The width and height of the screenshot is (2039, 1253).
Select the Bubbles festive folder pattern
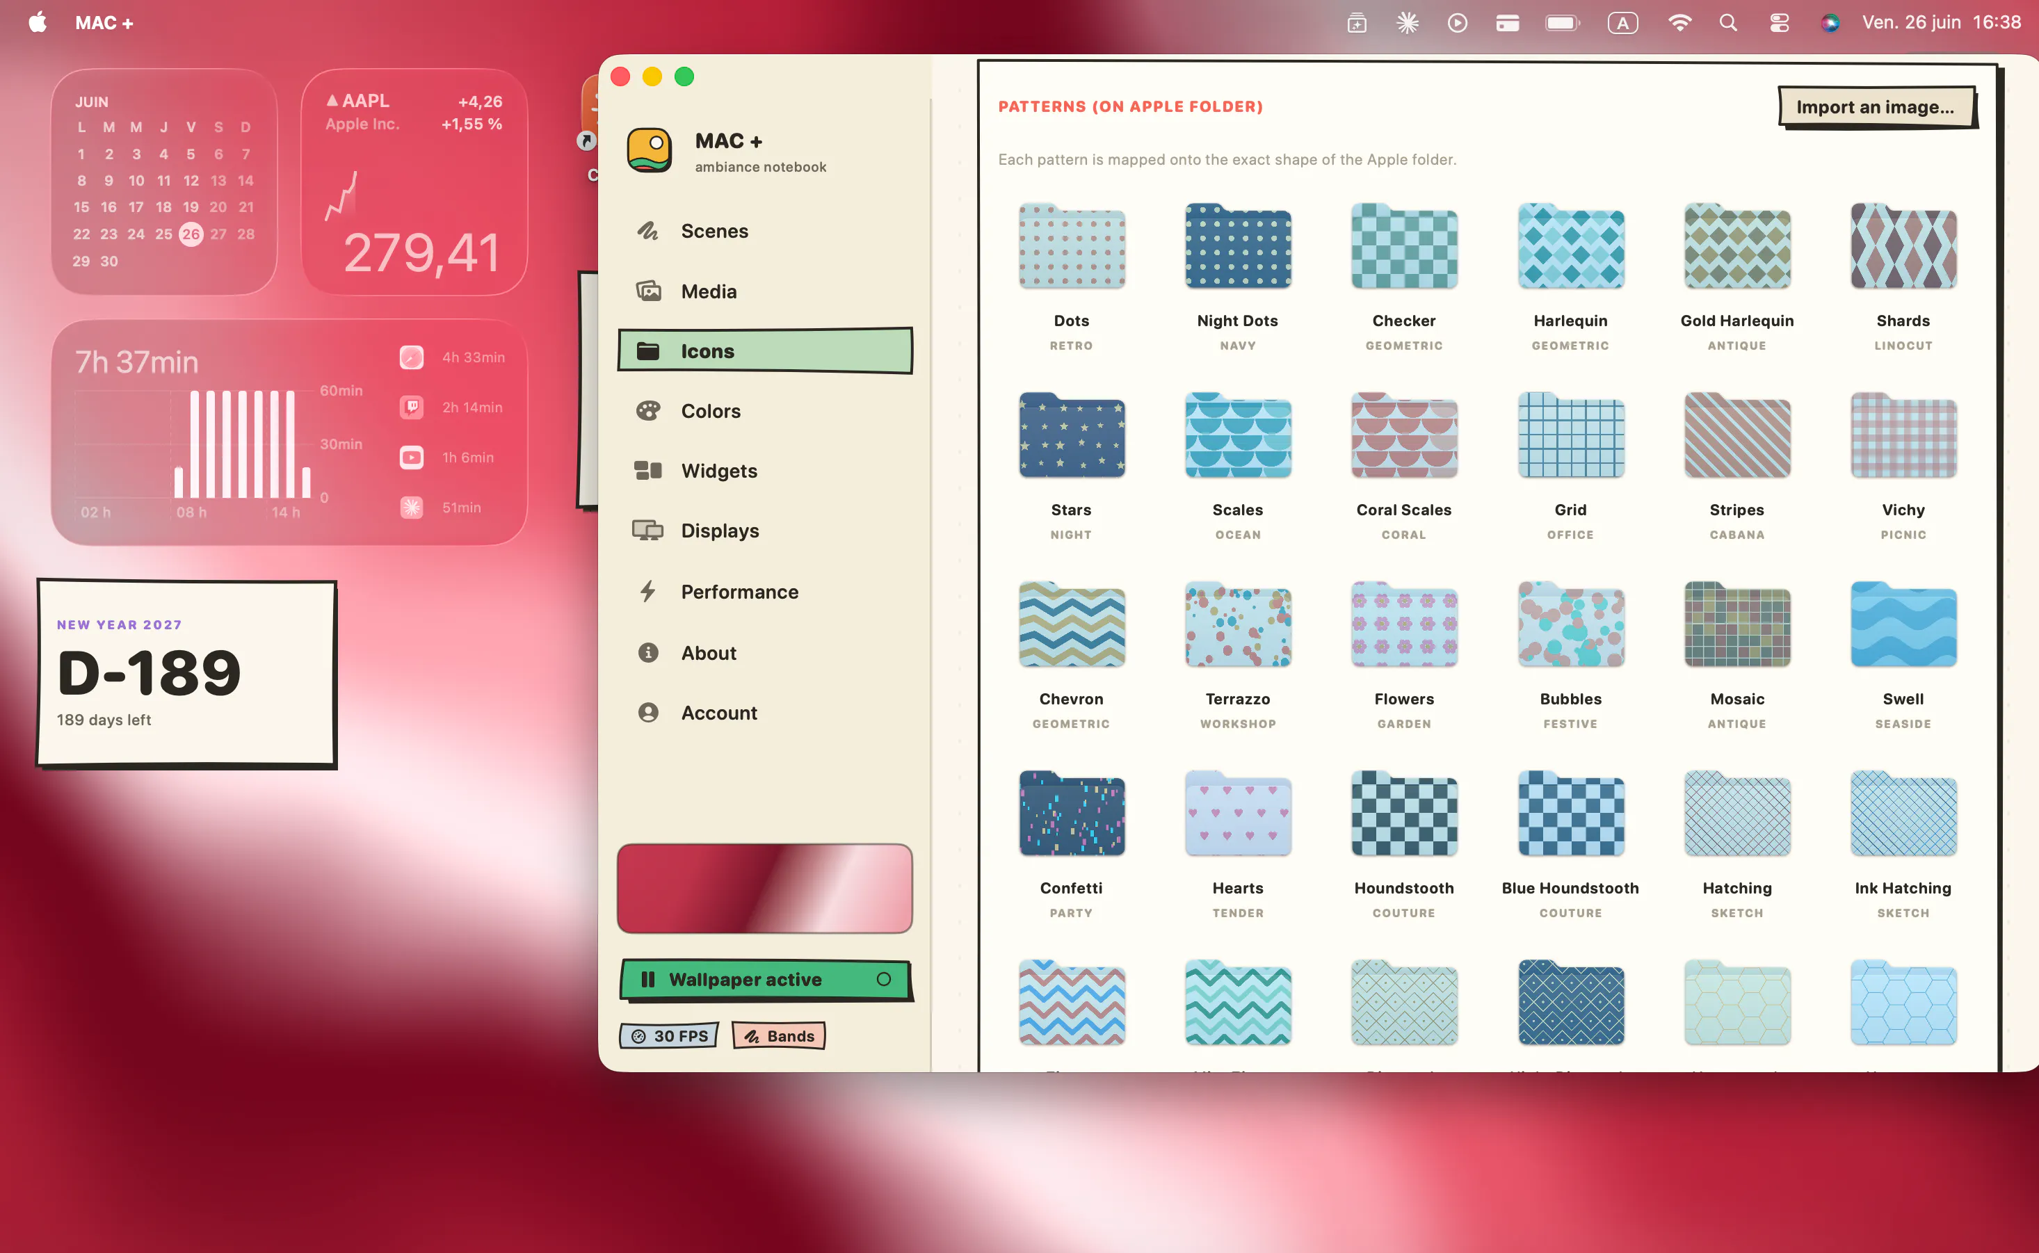(1571, 624)
